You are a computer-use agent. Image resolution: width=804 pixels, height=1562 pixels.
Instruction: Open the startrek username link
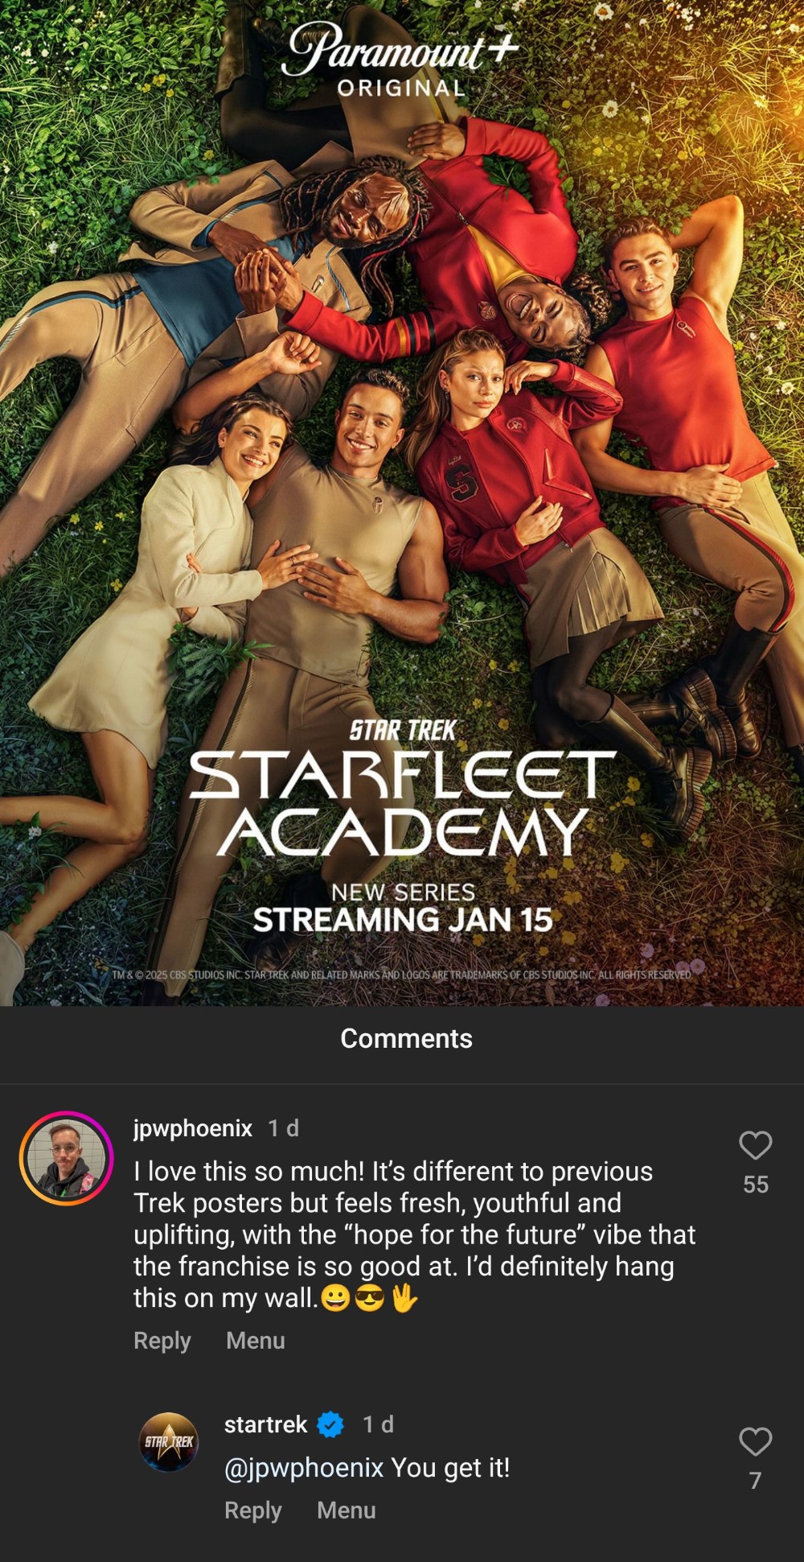(265, 1424)
